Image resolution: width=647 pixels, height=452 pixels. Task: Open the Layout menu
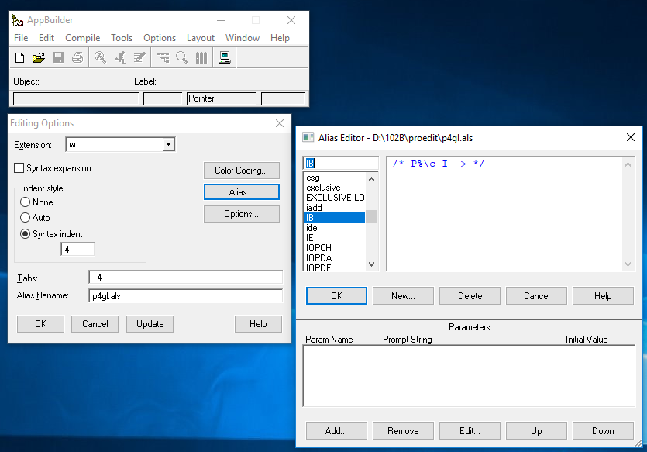(201, 38)
